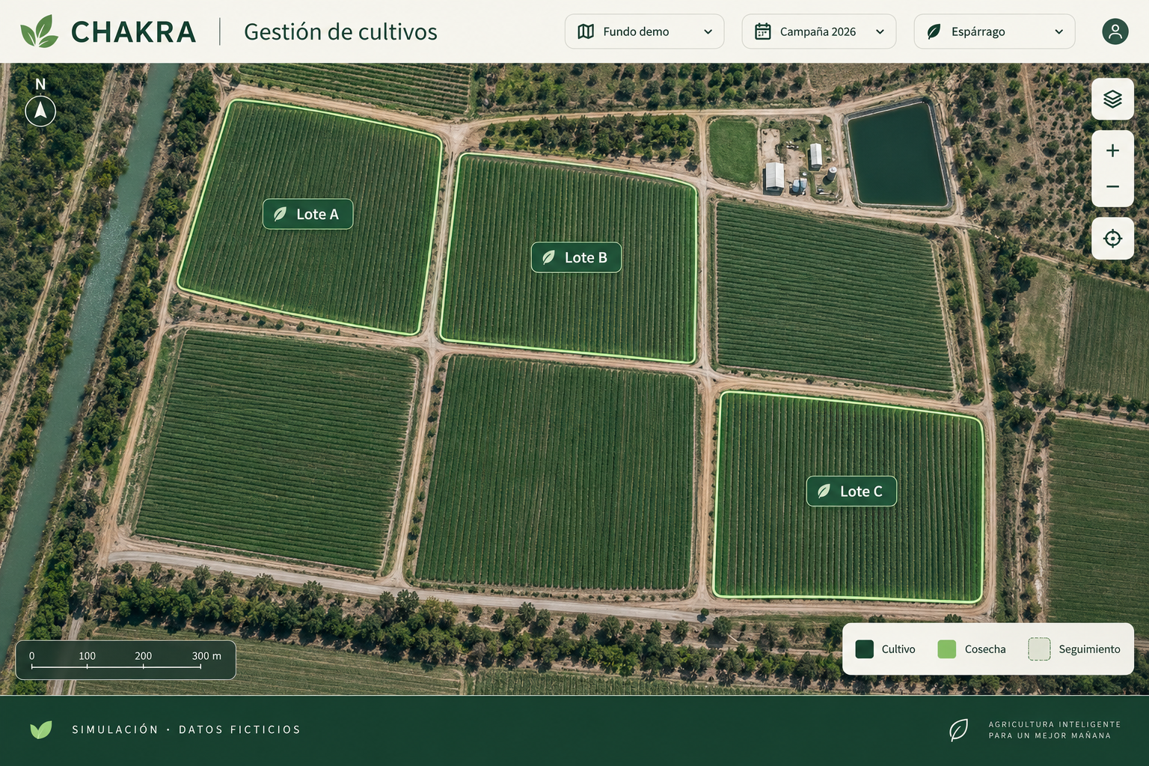Open the map layers panel

(x=1112, y=99)
